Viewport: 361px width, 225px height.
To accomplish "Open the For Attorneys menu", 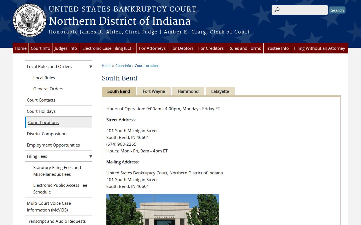I will [x=152, y=48].
